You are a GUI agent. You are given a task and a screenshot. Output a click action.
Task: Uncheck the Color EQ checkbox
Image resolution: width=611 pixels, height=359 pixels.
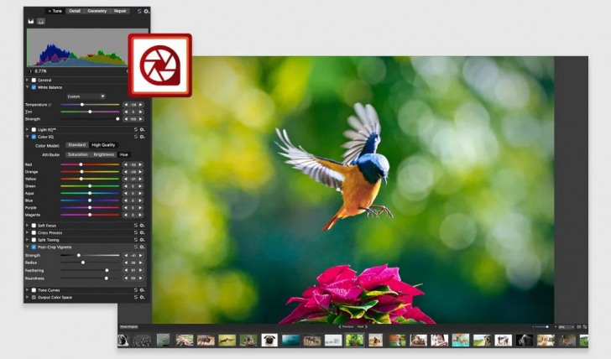tap(34, 137)
